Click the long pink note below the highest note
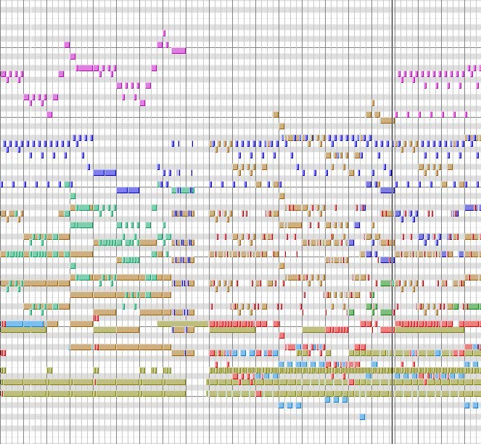481x444 pixels. click(x=178, y=51)
